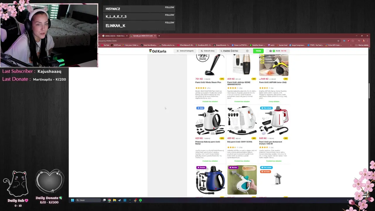Click the 459 Kč price text

(x=231, y=79)
